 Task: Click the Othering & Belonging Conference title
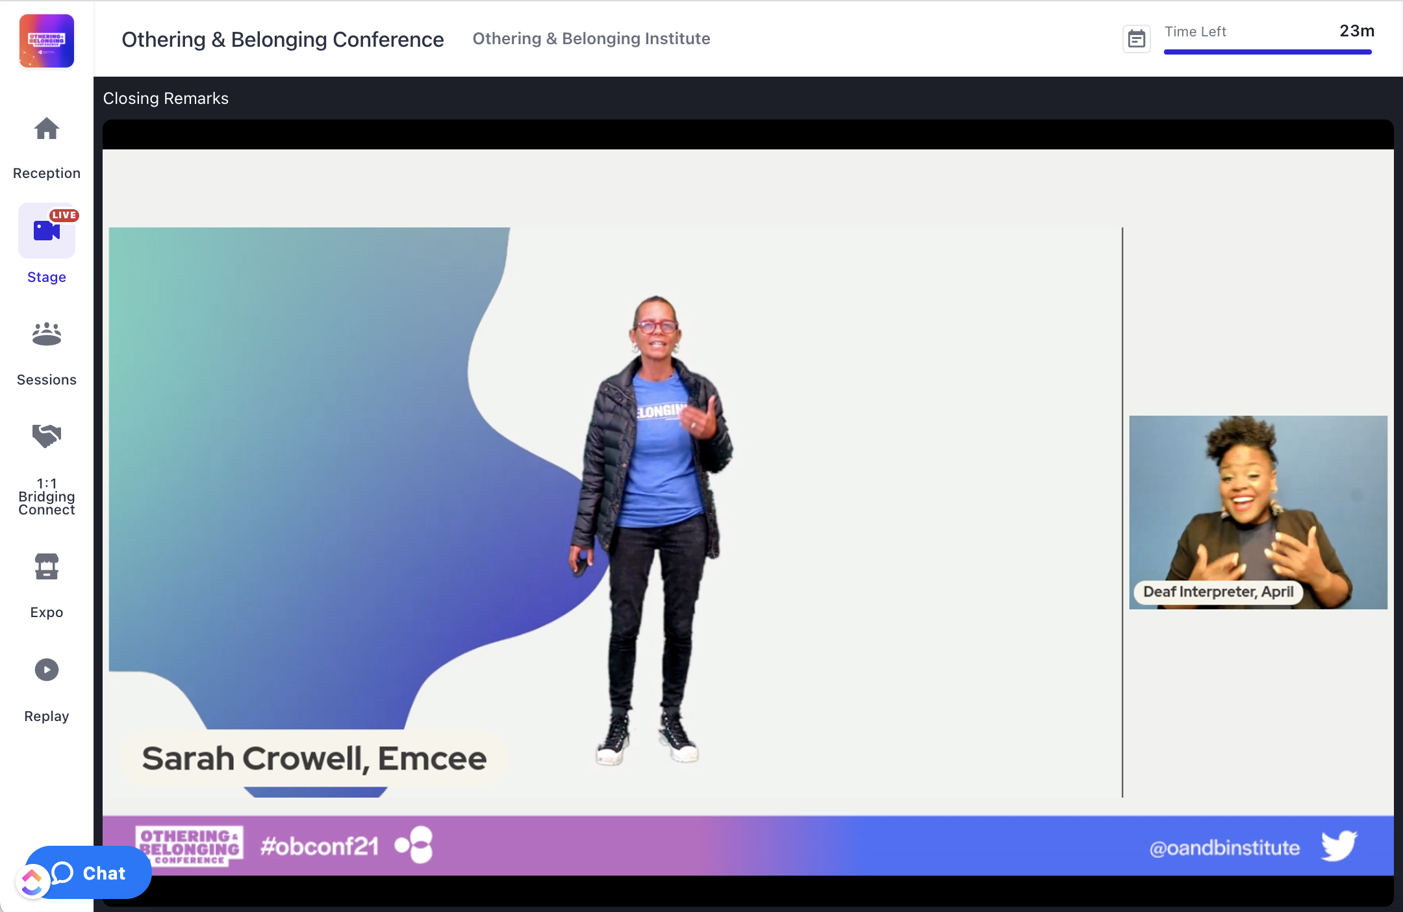click(283, 40)
